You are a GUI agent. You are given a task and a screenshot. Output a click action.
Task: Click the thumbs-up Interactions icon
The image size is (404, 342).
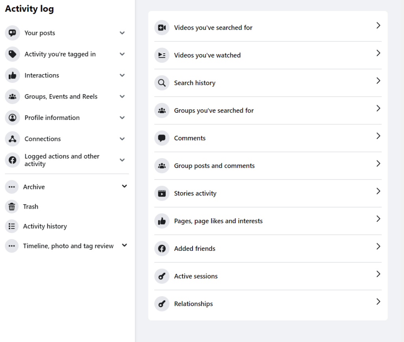[12, 75]
